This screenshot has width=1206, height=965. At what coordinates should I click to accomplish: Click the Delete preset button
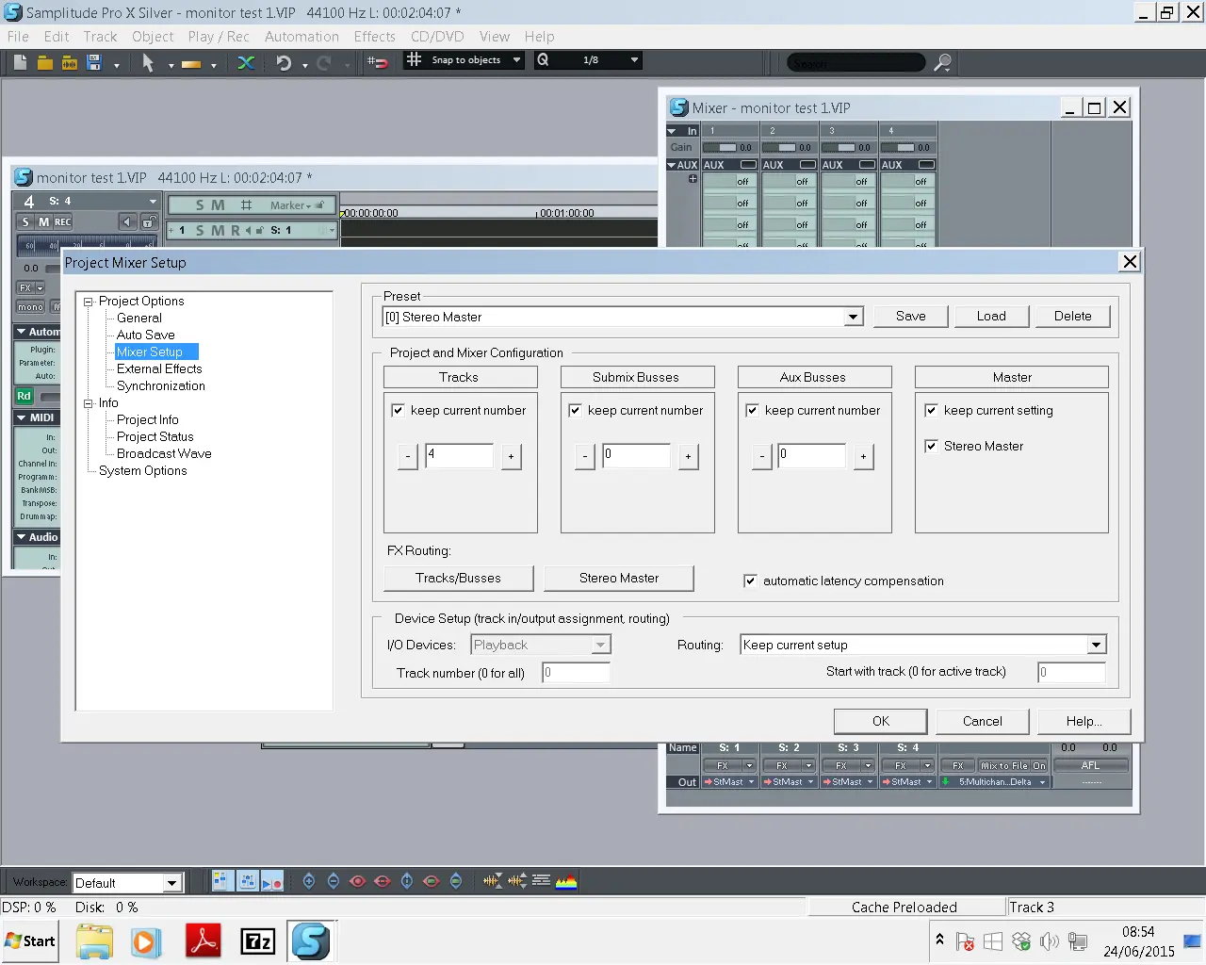click(x=1073, y=317)
